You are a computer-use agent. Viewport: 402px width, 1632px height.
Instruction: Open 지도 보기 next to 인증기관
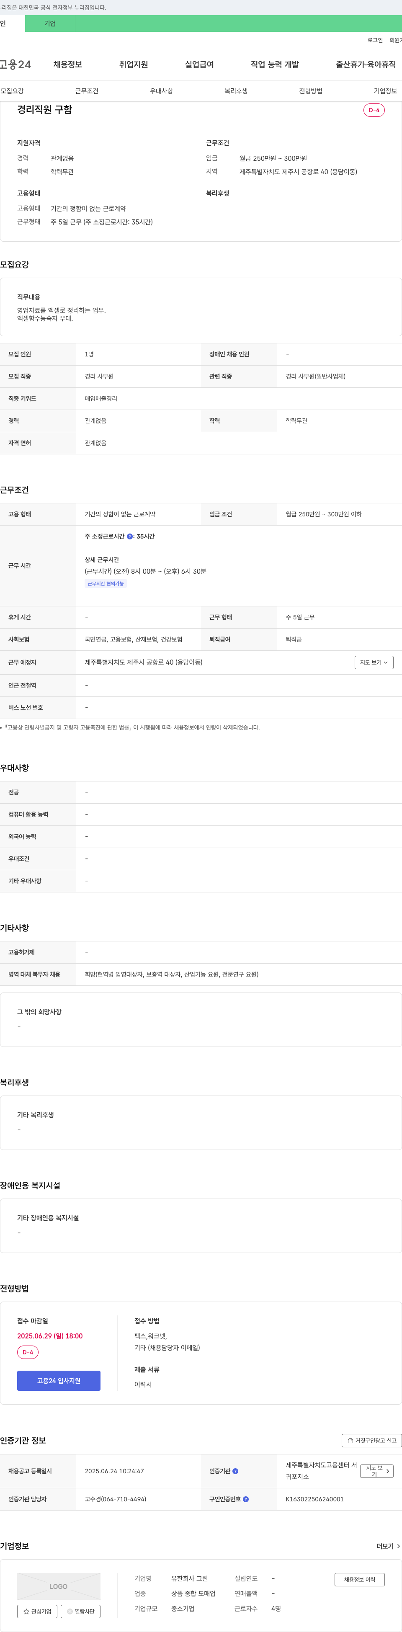[x=377, y=1471]
